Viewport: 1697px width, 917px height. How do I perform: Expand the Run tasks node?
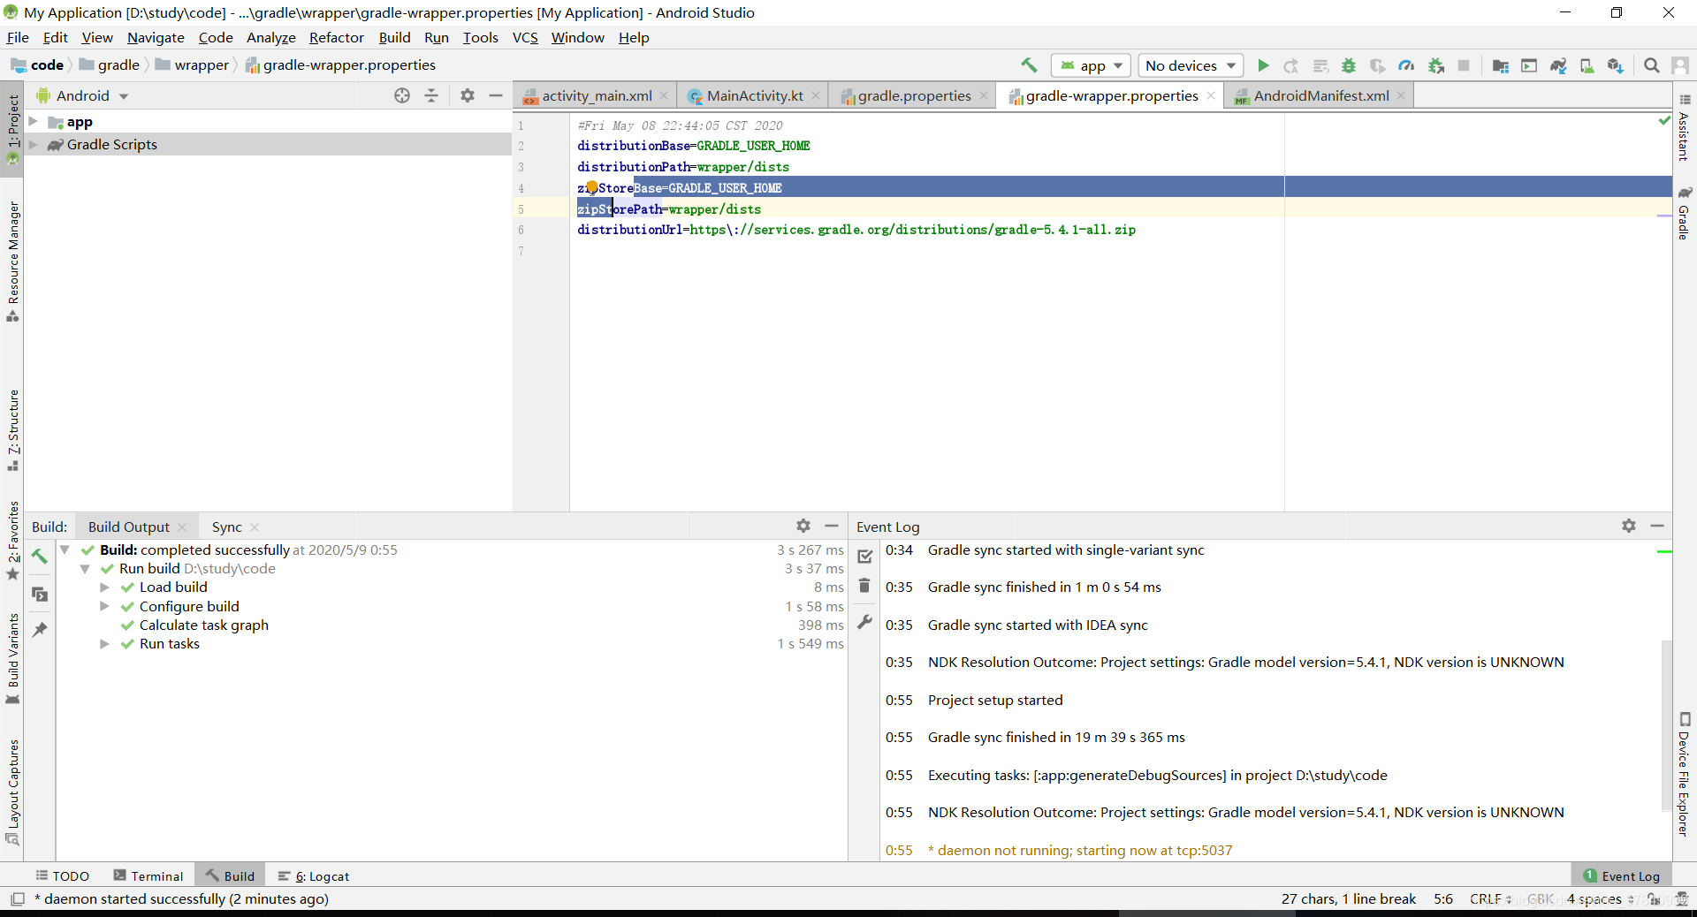(104, 644)
